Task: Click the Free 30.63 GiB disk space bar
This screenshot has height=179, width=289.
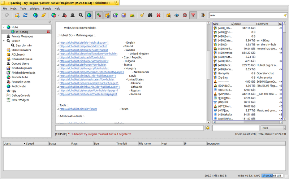Action: tap(272, 176)
